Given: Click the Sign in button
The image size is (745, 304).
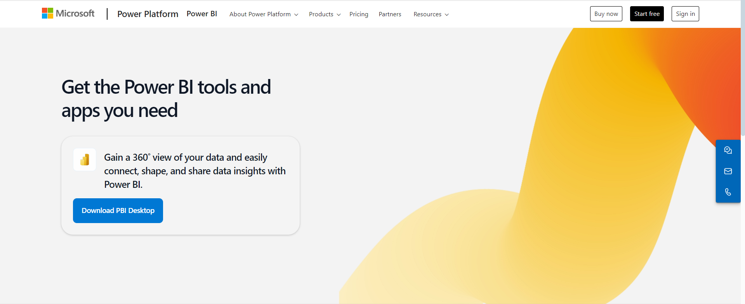Looking at the screenshot, I should pyautogui.click(x=685, y=14).
